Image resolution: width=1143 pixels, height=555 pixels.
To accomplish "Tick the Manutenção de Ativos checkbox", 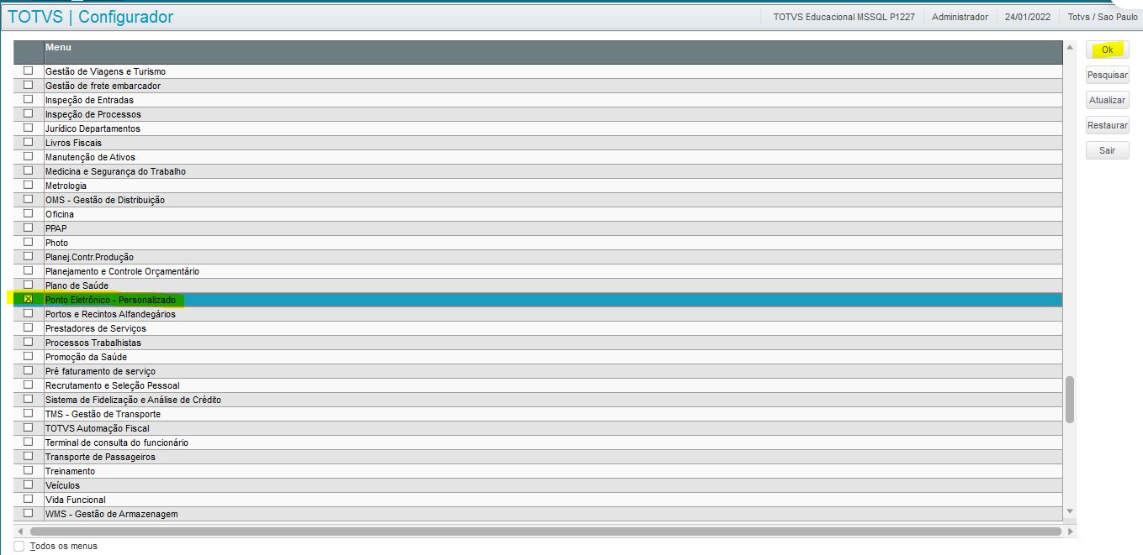I will click(28, 156).
